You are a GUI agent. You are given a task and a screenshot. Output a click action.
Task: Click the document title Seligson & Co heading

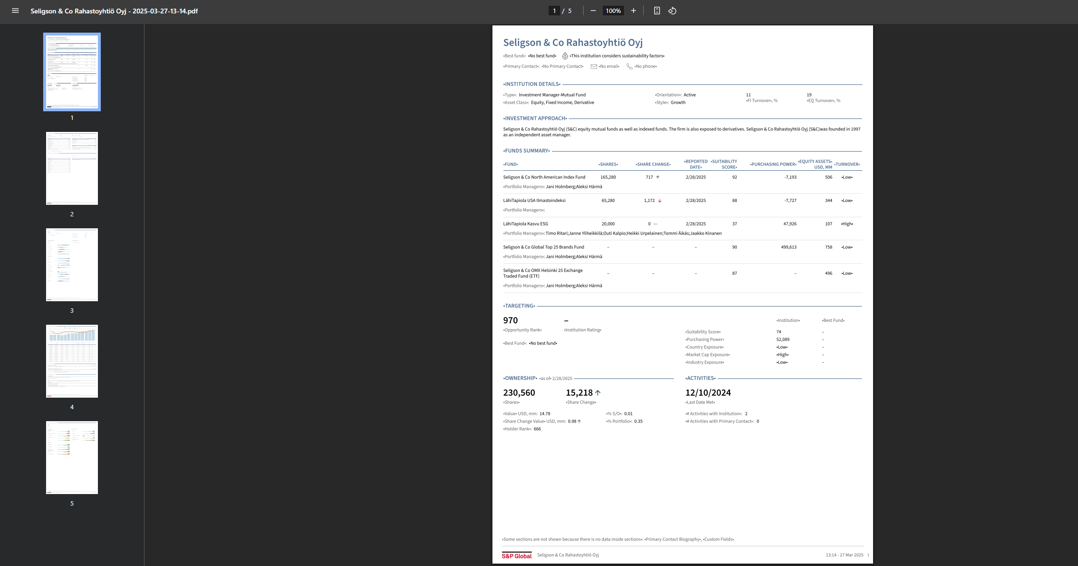pyautogui.click(x=573, y=43)
